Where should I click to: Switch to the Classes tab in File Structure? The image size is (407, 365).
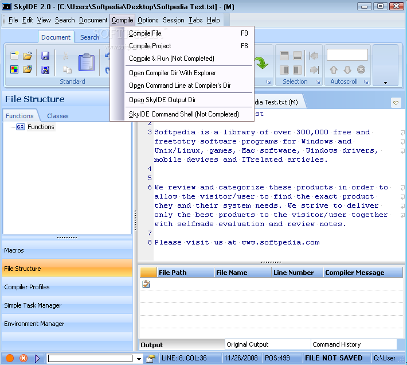pos(58,116)
